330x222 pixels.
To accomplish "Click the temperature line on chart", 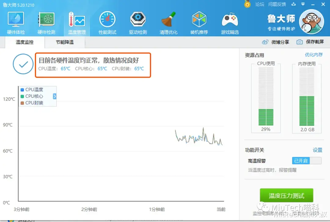I will pyautogui.click(x=199, y=137).
